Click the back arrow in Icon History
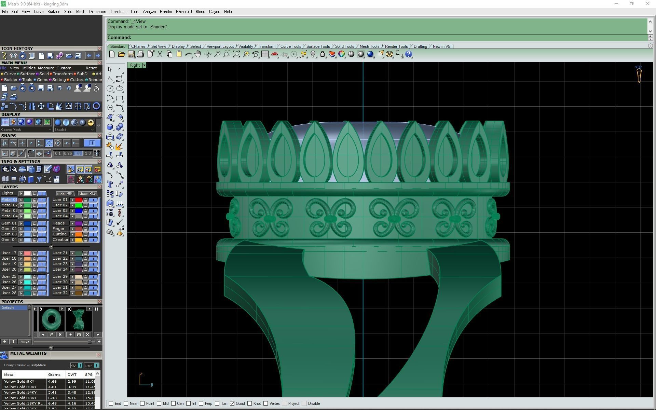Screen dimensions: 656x410 pos(89,56)
